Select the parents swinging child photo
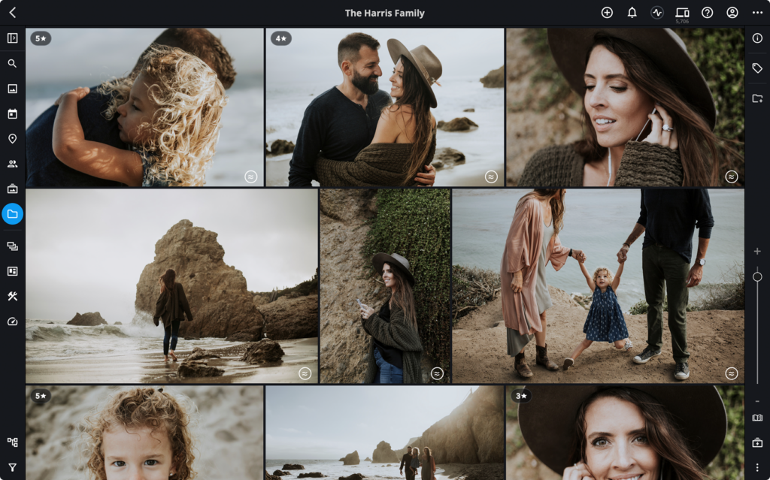This screenshot has width=770, height=480. [x=598, y=285]
